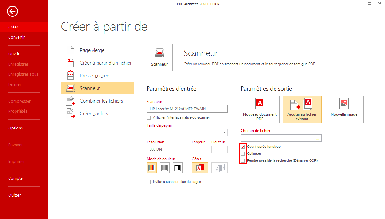Screen dimensions: 385x219
Task: Click Quitter in the sidebar
Action: [24, 195]
